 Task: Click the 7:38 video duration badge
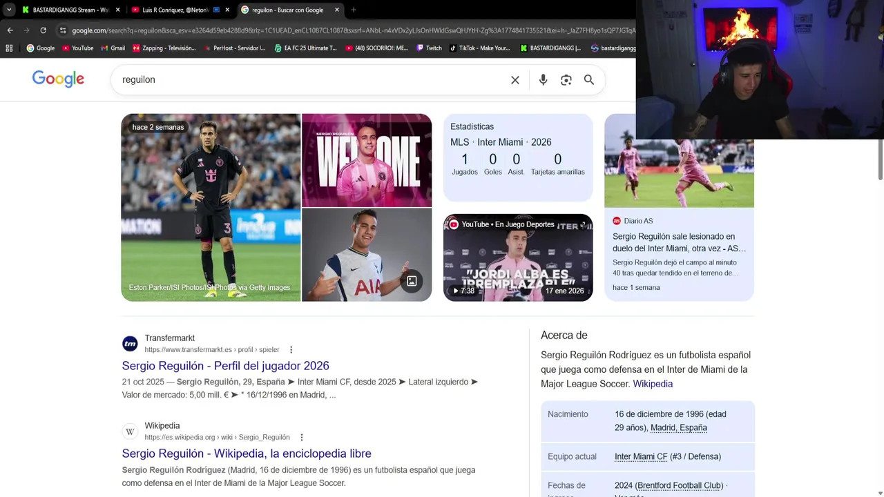tap(463, 291)
